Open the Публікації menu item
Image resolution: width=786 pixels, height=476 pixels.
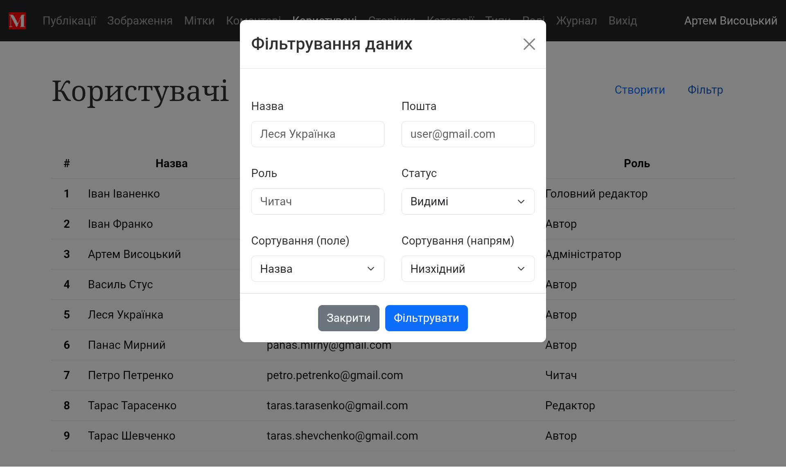pyautogui.click(x=69, y=21)
